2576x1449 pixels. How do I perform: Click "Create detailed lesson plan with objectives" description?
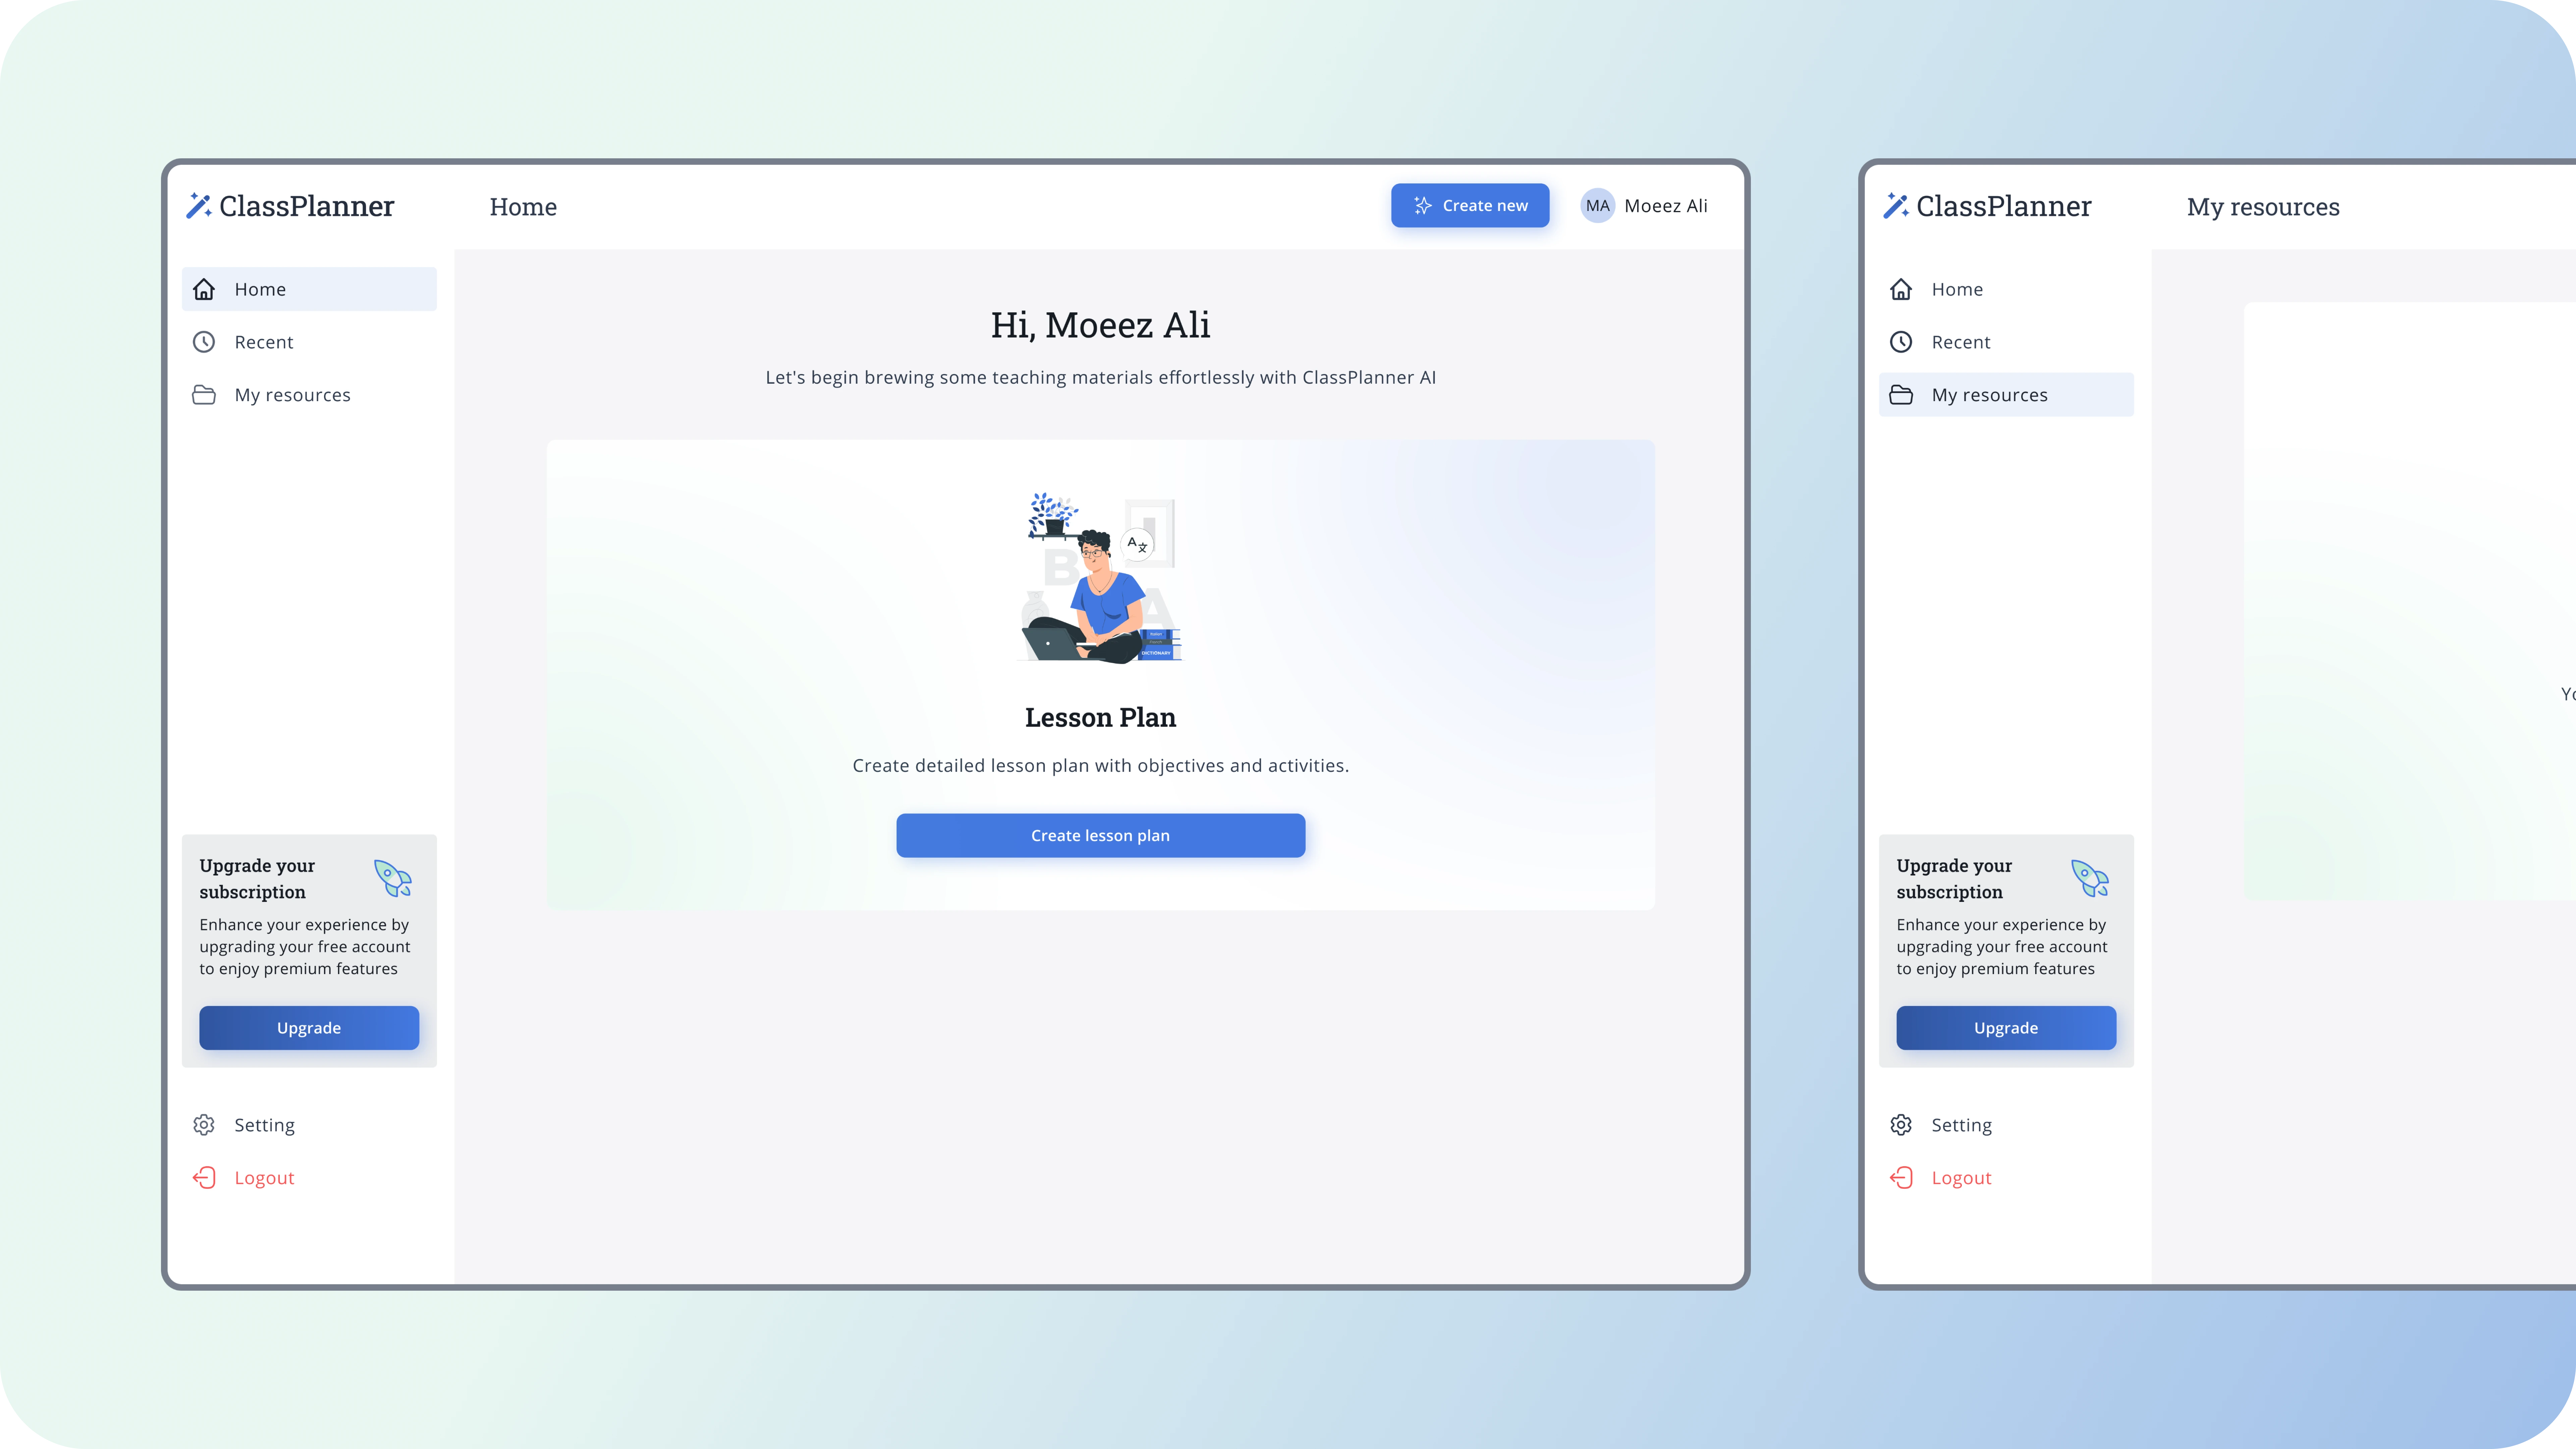[1100, 766]
